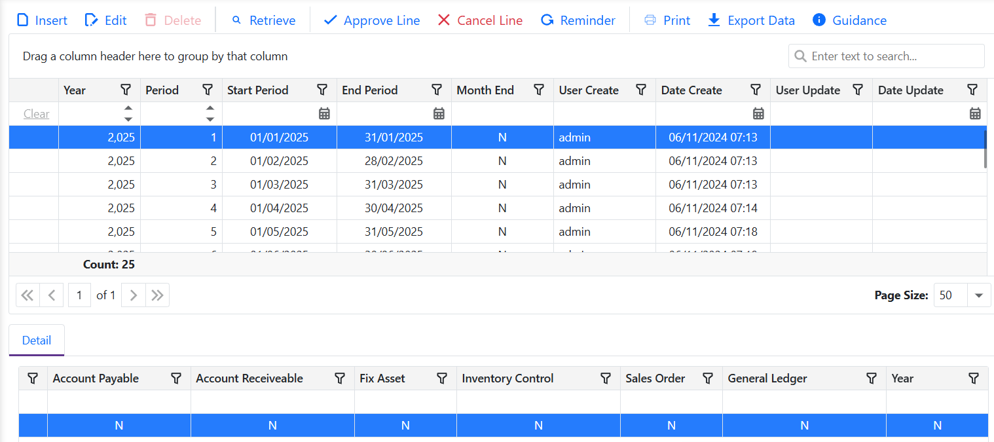Open the Start Period column filter
The image size is (994, 442).
pyautogui.click(x=322, y=90)
